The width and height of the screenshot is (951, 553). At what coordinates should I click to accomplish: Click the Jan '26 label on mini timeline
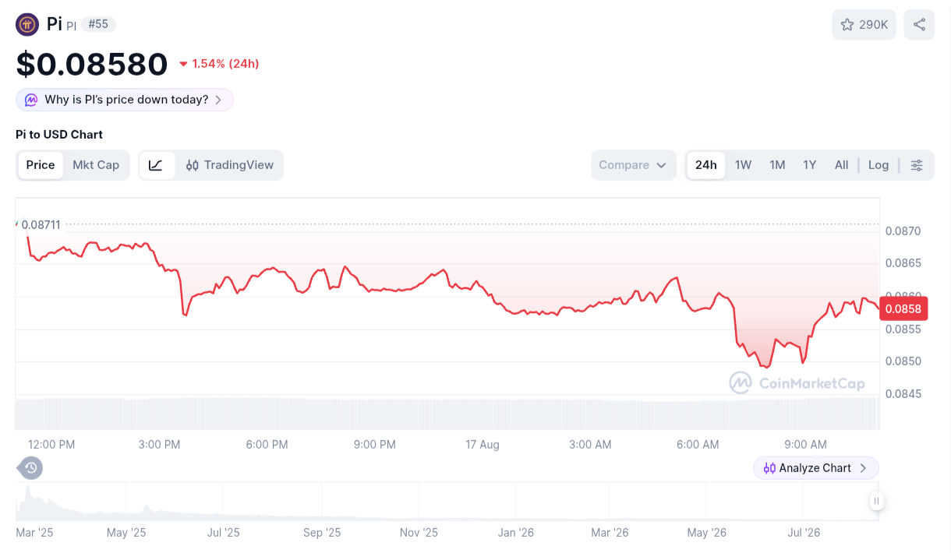click(516, 533)
